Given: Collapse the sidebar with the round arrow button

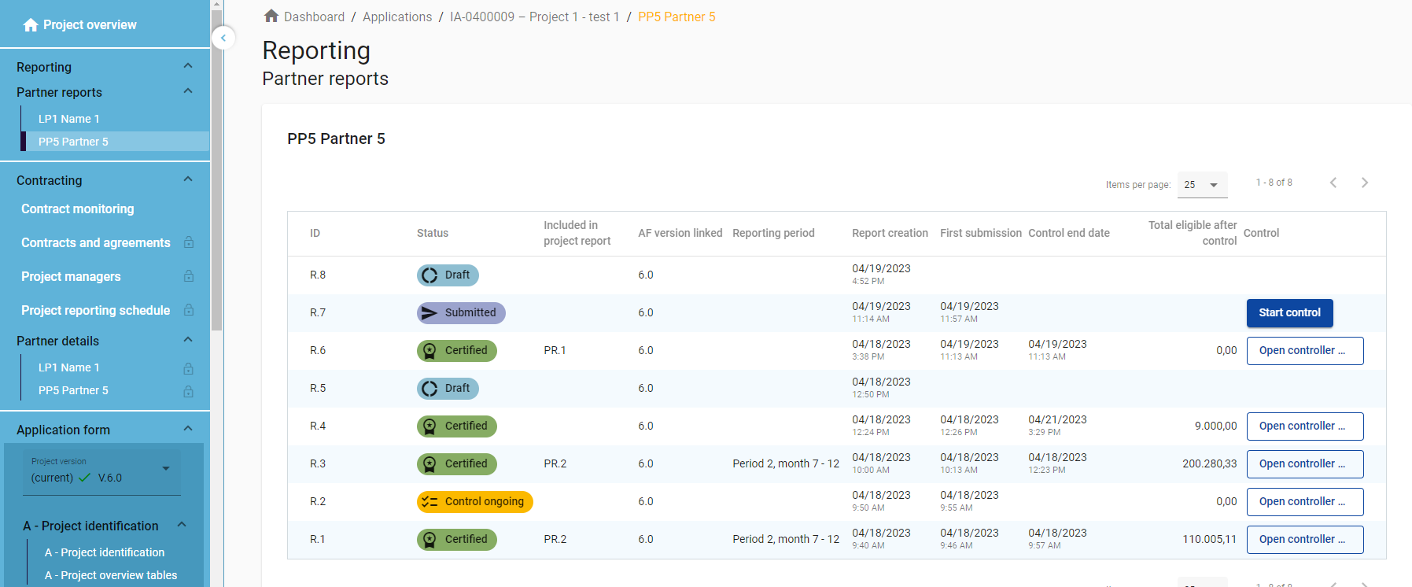Looking at the screenshot, I should (x=223, y=38).
